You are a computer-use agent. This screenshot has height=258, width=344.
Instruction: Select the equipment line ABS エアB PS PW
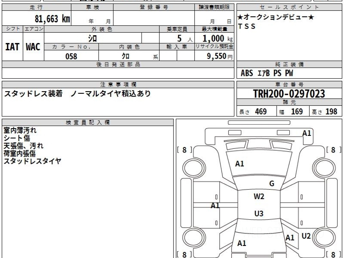tap(267, 73)
